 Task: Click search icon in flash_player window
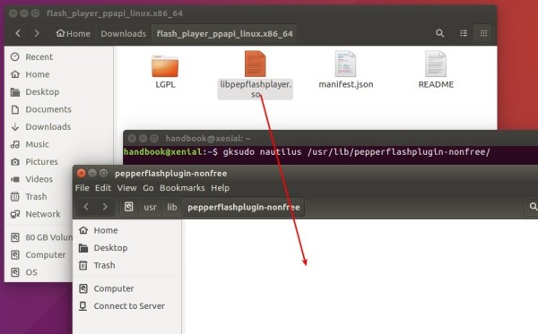click(439, 33)
